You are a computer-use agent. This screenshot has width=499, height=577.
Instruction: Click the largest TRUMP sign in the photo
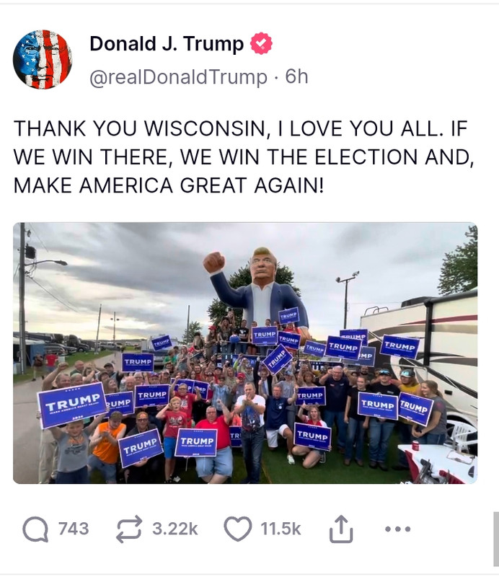coord(72,405)
